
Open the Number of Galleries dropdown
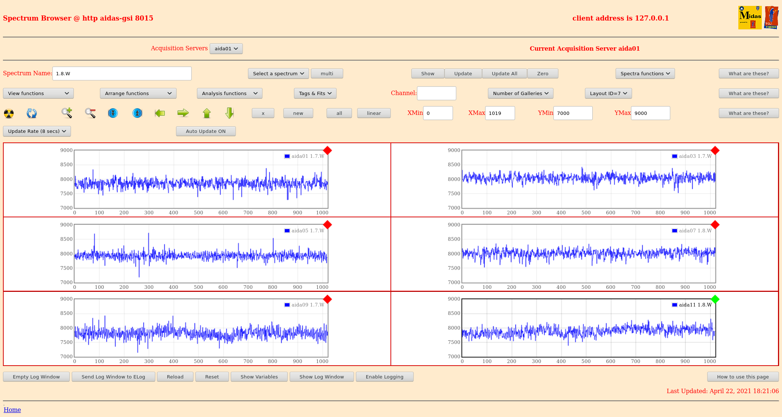tap(520, 93)
